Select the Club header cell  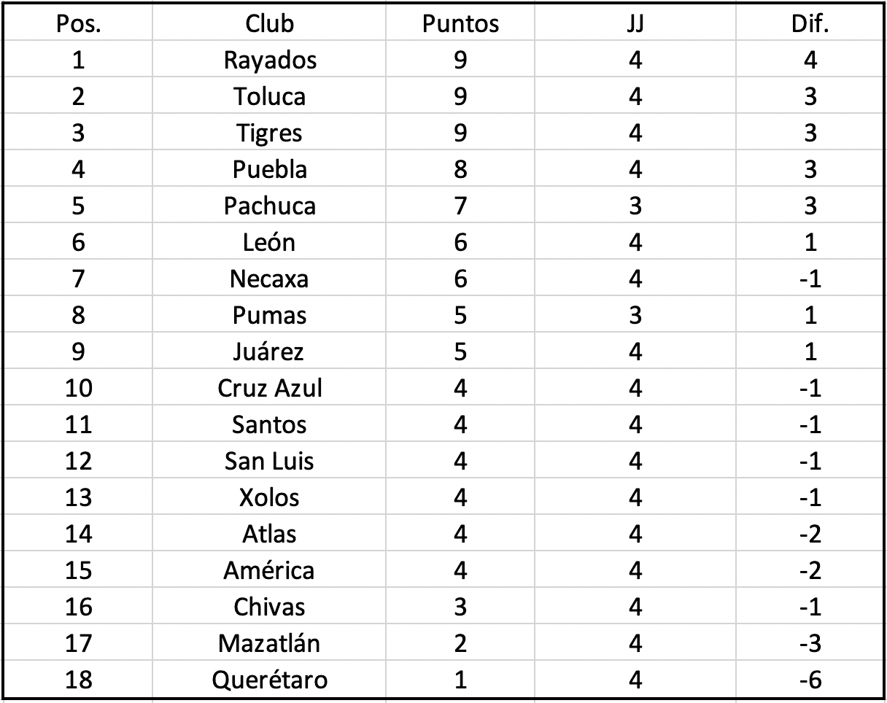269,23
